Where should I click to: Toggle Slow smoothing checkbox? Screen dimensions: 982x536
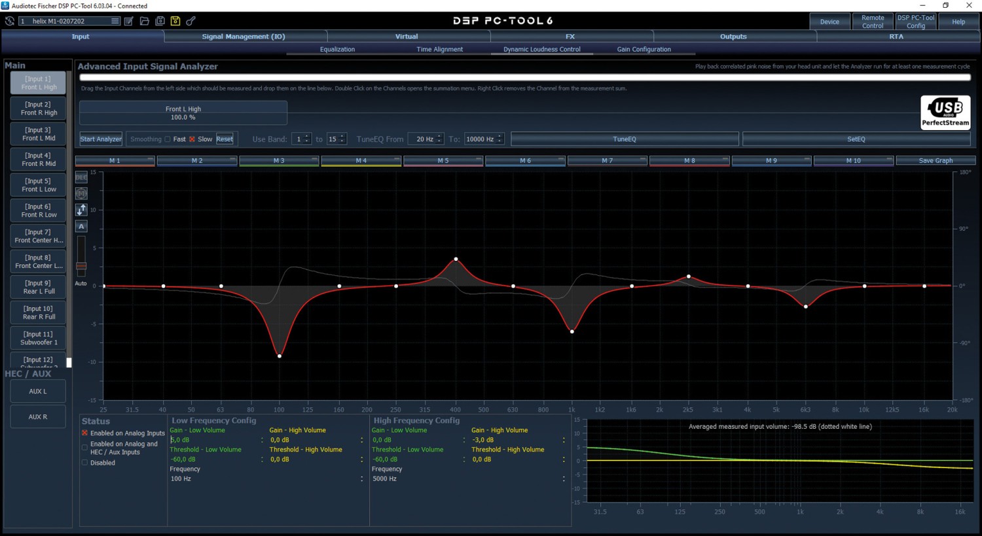point(192,139)
